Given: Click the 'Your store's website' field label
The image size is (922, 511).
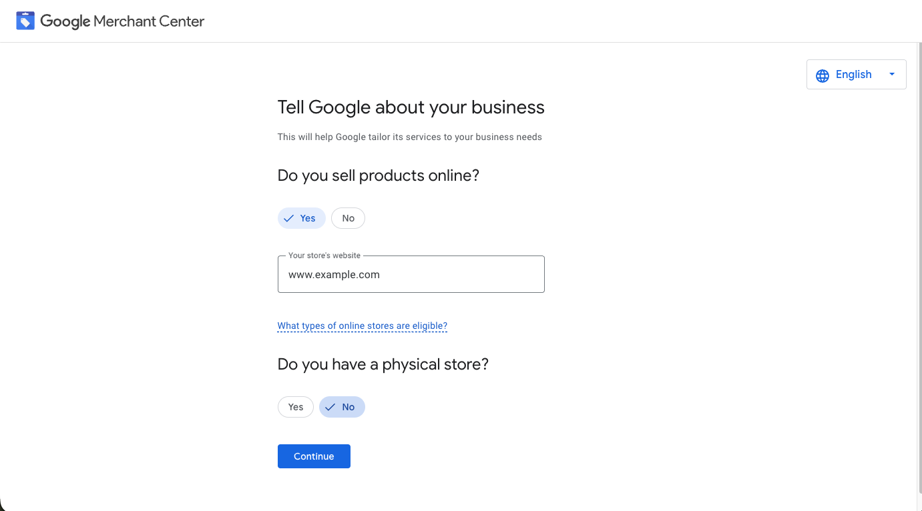Looking at the screenshot, I should click(324, 255).
